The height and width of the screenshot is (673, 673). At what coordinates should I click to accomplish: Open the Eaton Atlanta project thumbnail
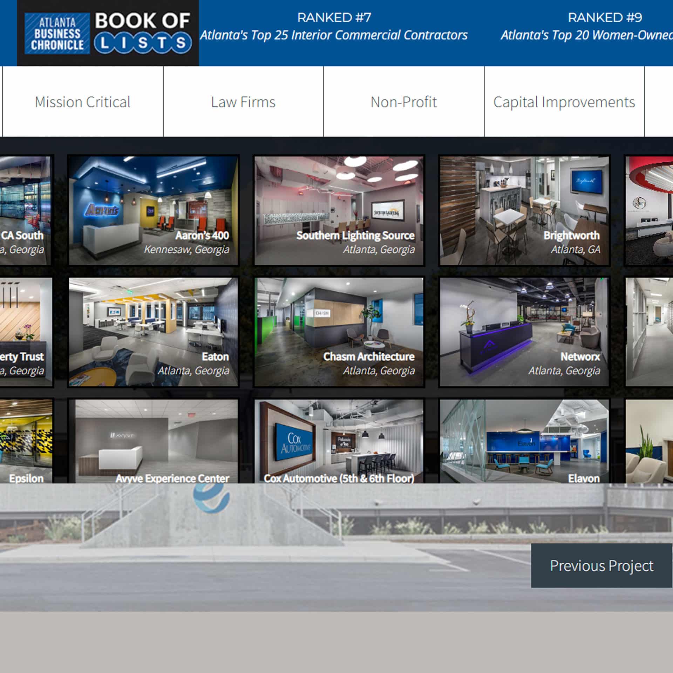(153, 332)
